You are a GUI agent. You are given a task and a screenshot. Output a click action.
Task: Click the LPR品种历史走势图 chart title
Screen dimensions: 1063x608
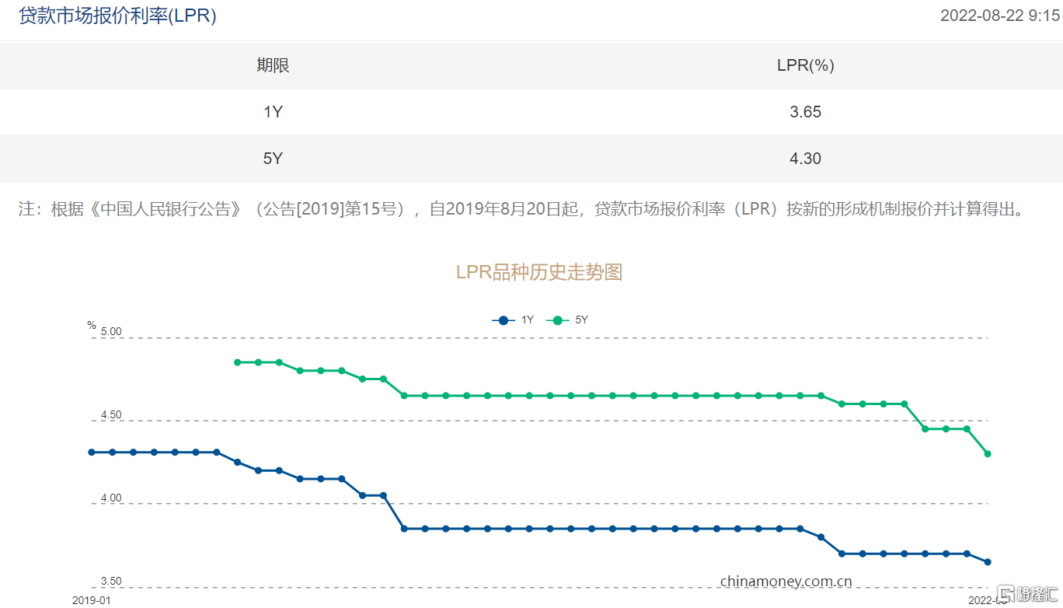[538, 272]
